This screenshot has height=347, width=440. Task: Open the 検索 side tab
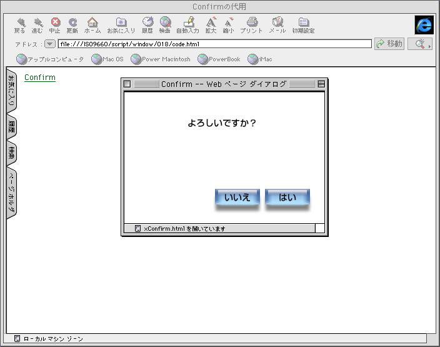point(11,153)
